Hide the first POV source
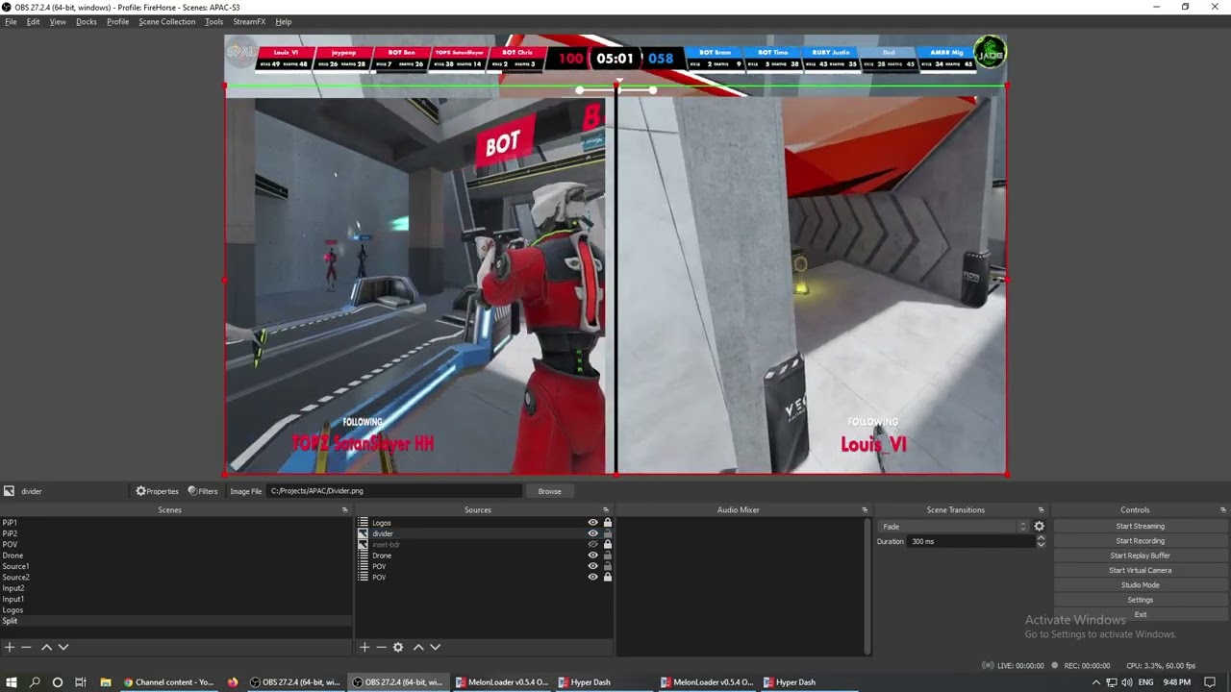This screenshot has width=1231, height=692. tap(593, 566)
